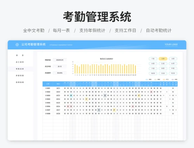Viewport: 194px width, 148px height.
Task: Show attendance for 9月
Action: click(173, 68)
